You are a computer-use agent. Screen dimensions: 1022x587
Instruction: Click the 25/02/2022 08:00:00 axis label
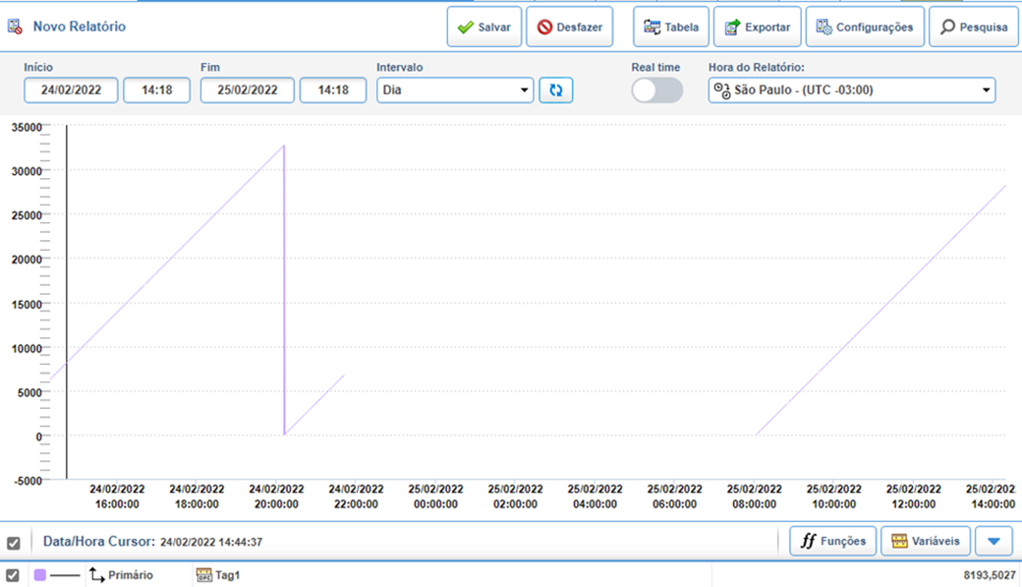[754, 497]
